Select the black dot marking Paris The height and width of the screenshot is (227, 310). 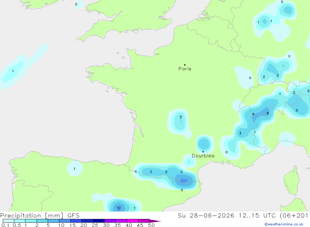coord(185,65)
